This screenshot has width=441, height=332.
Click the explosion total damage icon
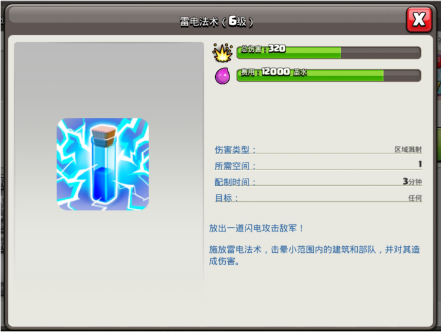pos(223,53)
